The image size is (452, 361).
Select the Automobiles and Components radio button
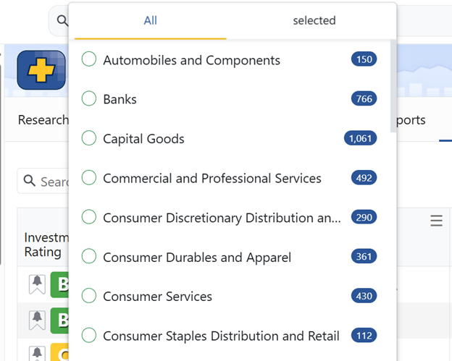[x=89, y=59]
